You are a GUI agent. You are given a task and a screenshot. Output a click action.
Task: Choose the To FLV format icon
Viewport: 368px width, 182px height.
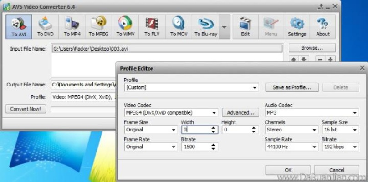(151, 27)
